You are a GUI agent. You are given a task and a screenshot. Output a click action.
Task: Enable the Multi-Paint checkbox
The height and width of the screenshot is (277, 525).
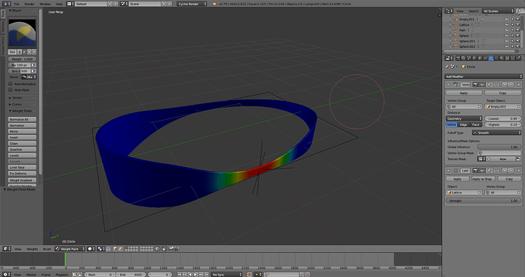pos(11,90)
